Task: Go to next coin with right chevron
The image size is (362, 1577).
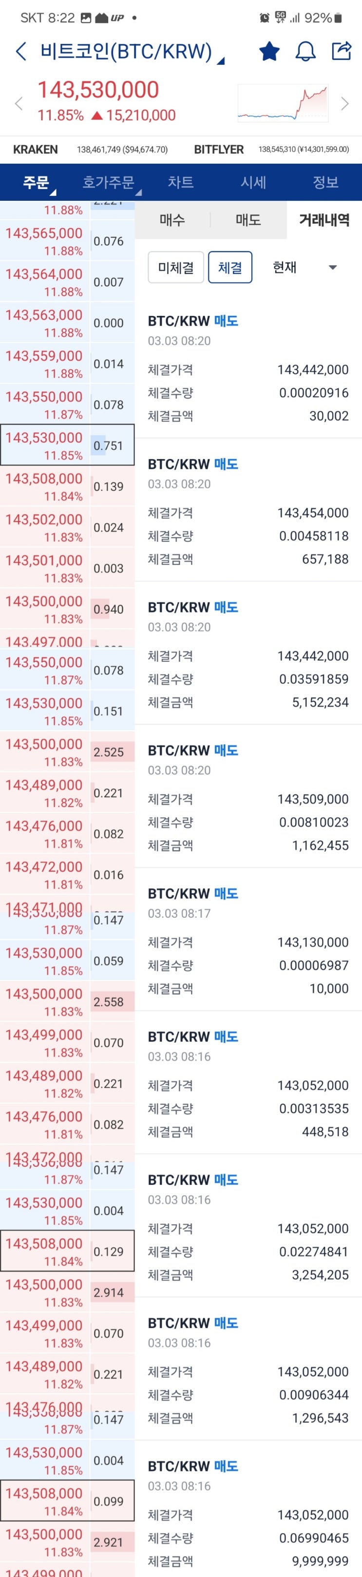Action: pos(345,103)
